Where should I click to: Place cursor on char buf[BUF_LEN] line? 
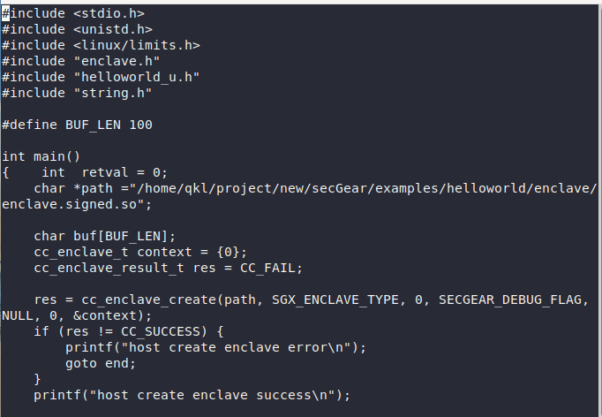pos(104,236)
